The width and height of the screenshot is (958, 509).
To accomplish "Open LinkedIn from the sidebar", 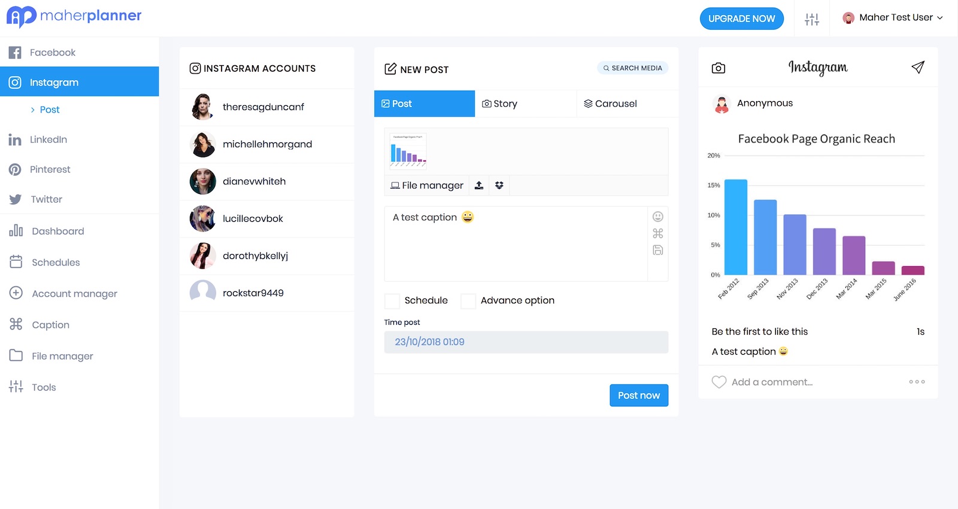I will pos(79,139).
